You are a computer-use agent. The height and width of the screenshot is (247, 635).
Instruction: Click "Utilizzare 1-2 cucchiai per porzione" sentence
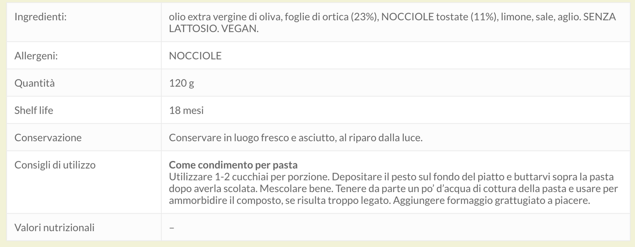[249, 177]
